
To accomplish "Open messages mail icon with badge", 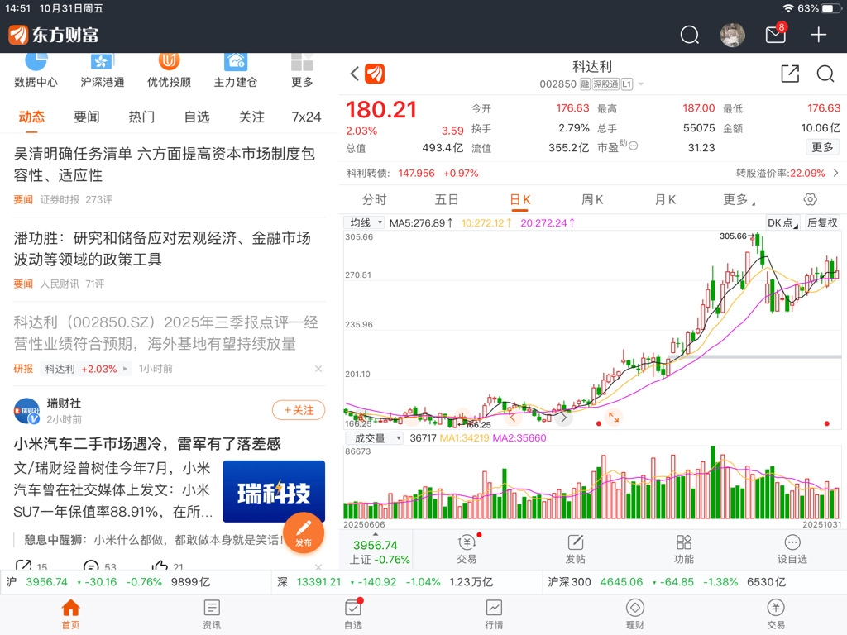I will 776,35.
